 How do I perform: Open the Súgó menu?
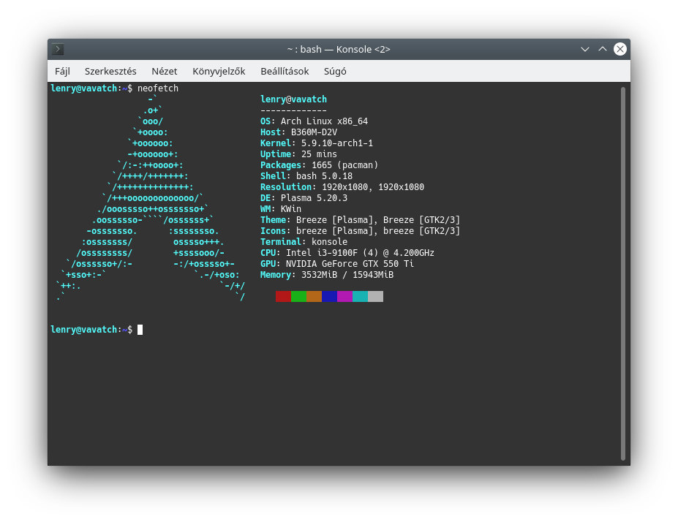tap(335, 72)
